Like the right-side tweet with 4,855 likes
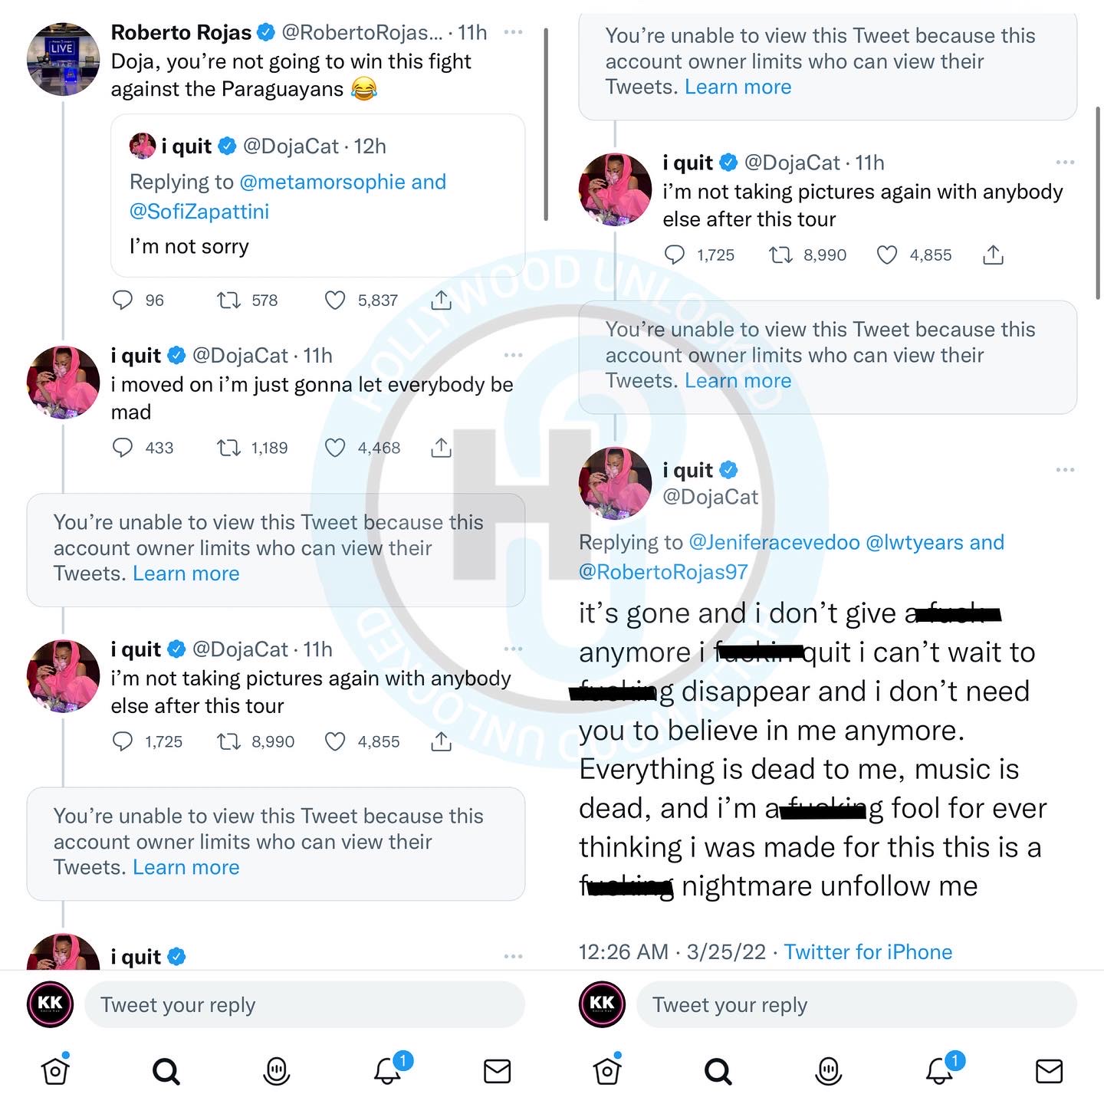The image size is (1104, 1104). 887,255
